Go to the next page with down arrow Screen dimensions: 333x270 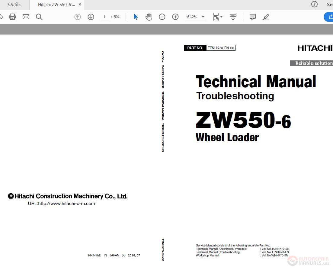(x=91, y=17)
